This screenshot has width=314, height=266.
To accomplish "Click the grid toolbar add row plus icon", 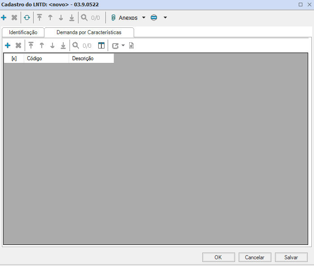I will pos(7,45).
